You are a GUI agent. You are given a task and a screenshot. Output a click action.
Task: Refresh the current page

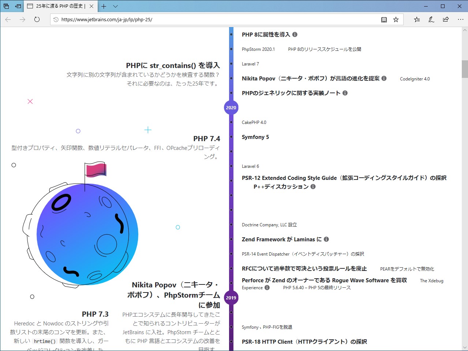[x=37, y=19]
